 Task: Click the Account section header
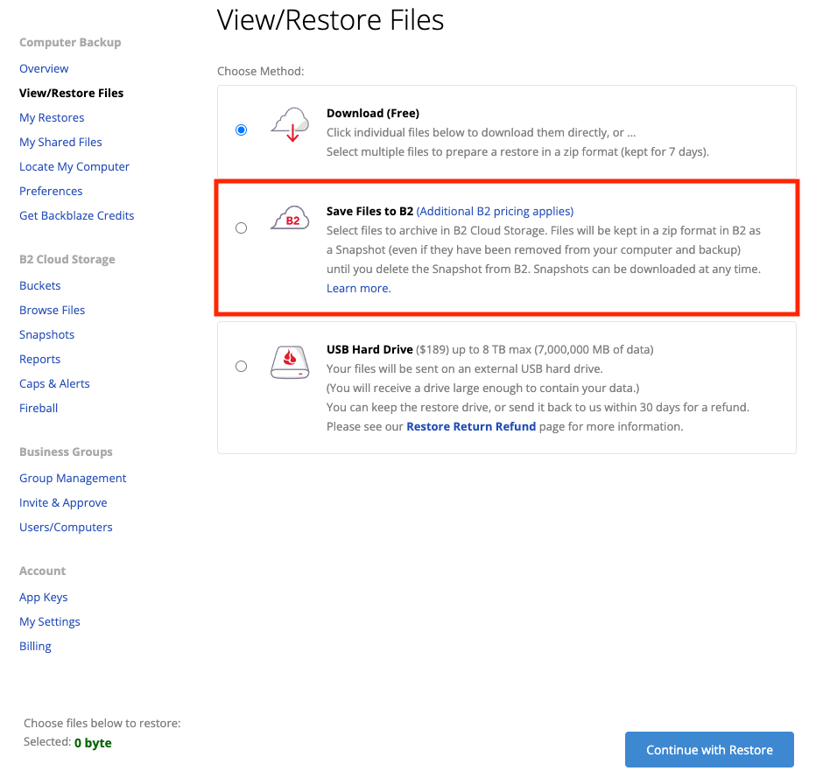click(43, 571)
